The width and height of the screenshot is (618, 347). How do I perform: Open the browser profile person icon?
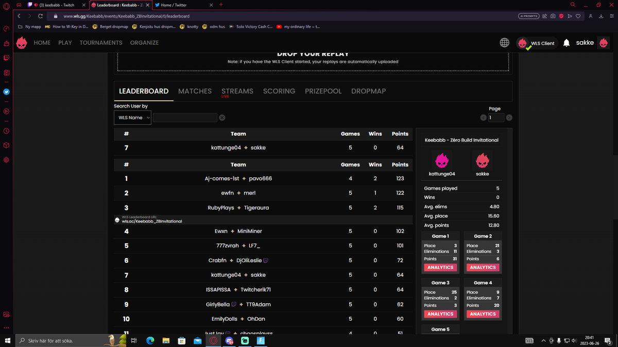pyautogui.click(x=591, y=16)
